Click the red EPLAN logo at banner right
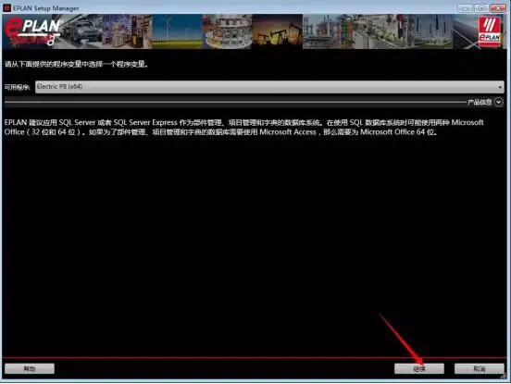Viewport: 511px width, 384px height. tap(490, 32)
